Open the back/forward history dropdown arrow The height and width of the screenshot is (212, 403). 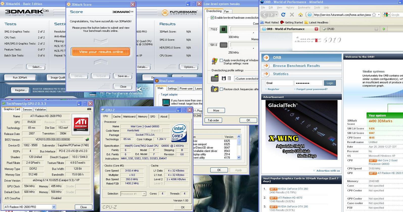(x=277, y=15)
